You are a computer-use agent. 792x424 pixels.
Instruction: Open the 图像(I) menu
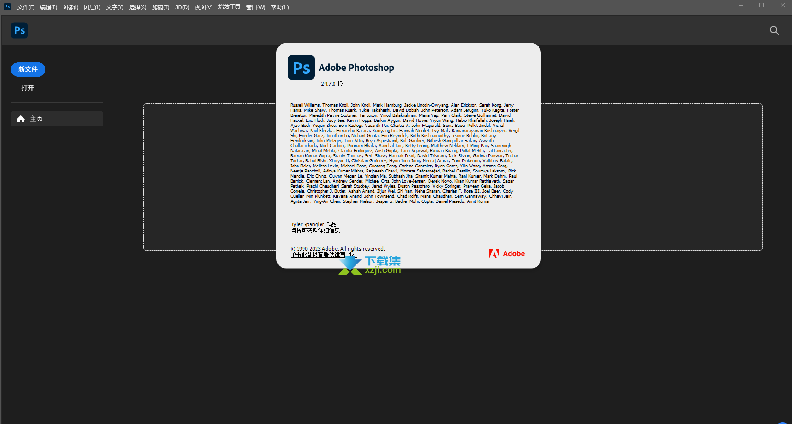click(x=70, y=7)
